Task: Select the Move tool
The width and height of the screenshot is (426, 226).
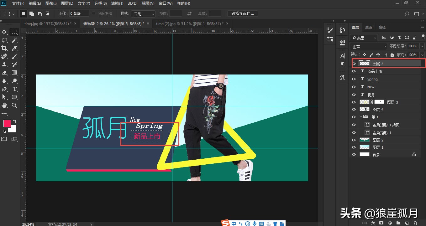Action: pyautogui.click(x=4, y=31)
